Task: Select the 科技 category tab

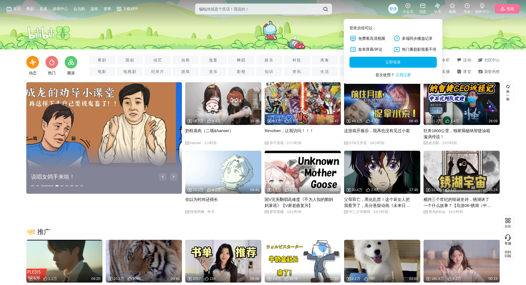Action: click(x=297, y=60)
